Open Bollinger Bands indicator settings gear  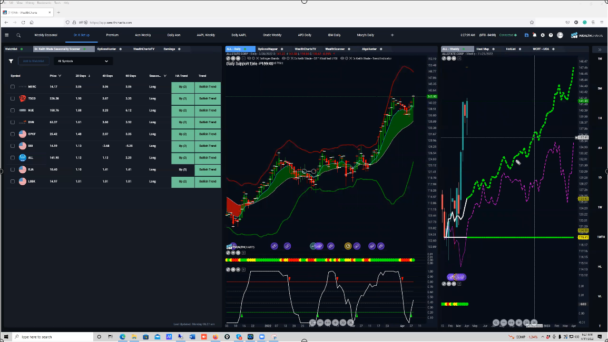tap(253, 58)
